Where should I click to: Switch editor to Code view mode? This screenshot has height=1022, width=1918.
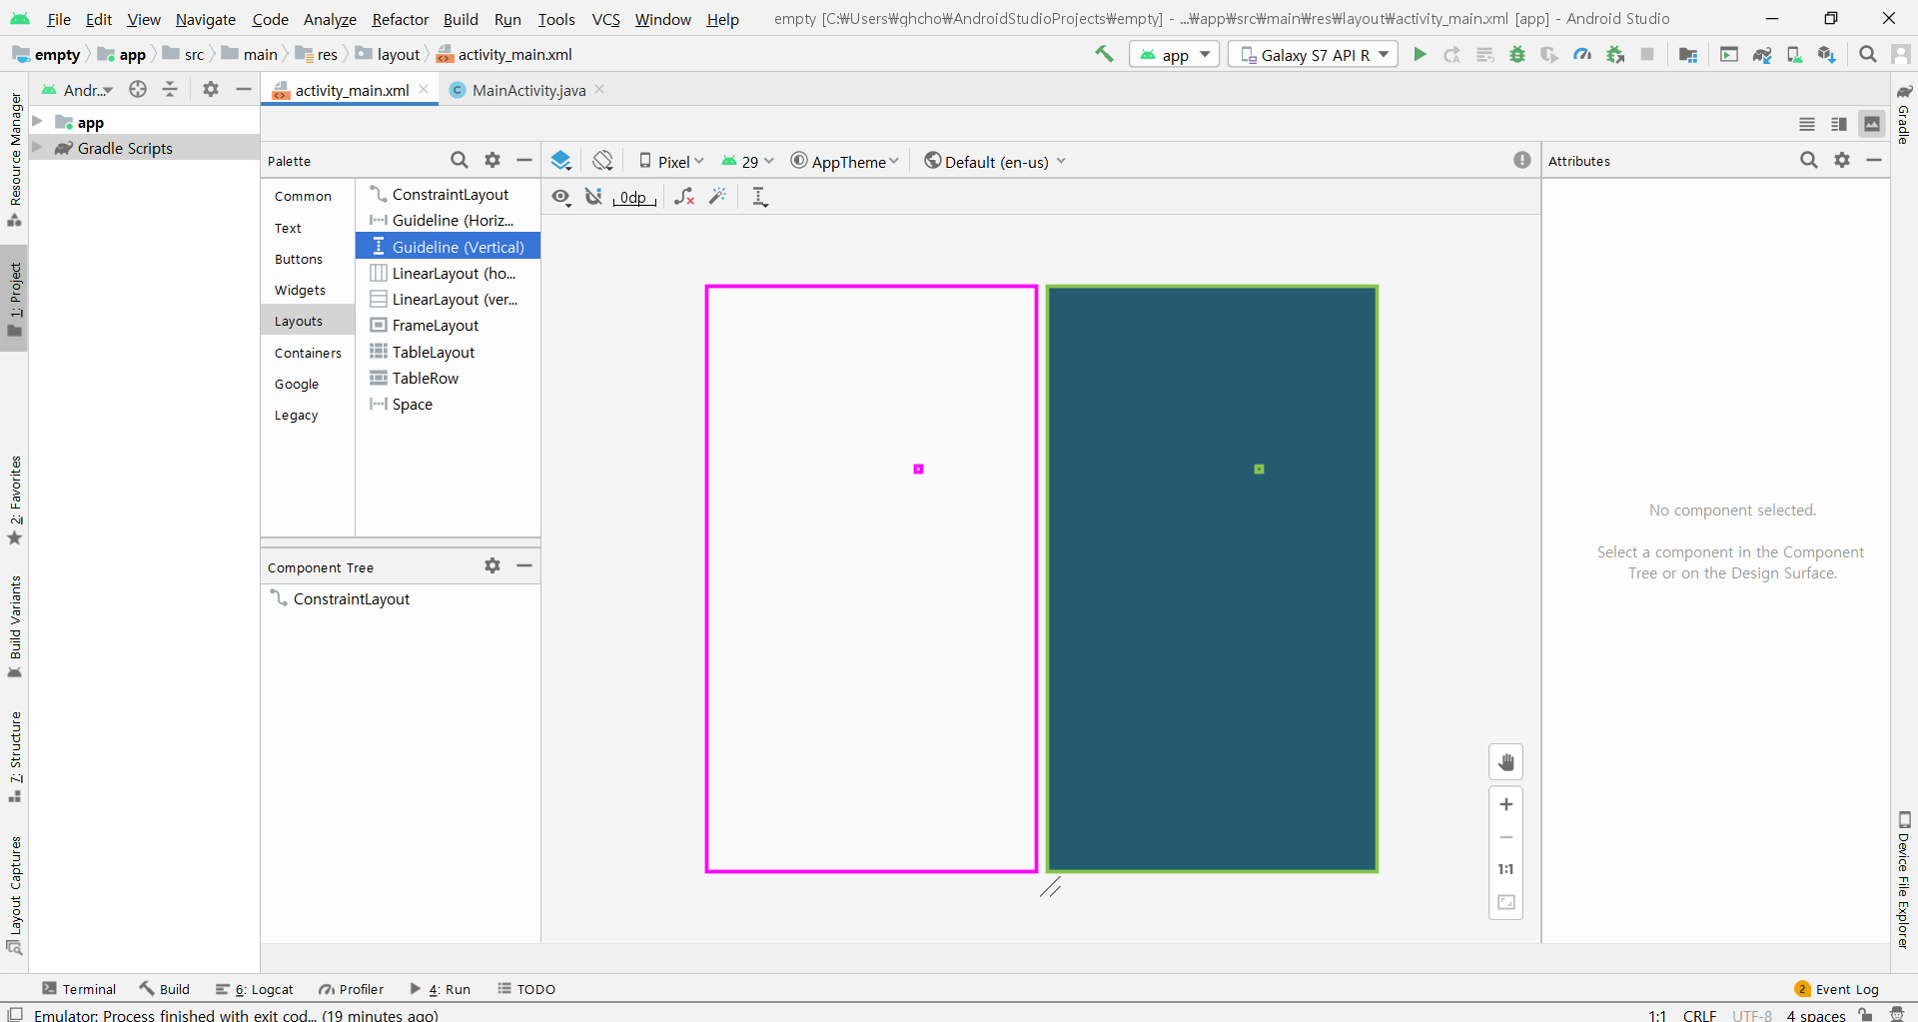1807,124
